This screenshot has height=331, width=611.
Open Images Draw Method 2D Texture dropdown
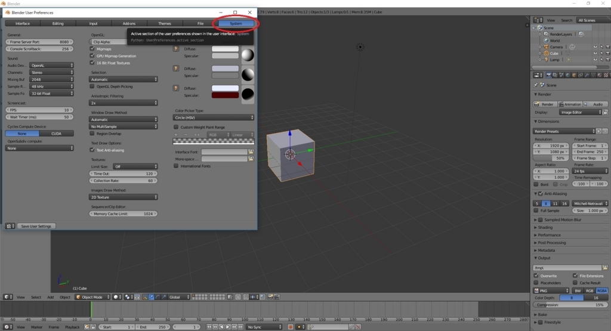click(x=123, y=197)
